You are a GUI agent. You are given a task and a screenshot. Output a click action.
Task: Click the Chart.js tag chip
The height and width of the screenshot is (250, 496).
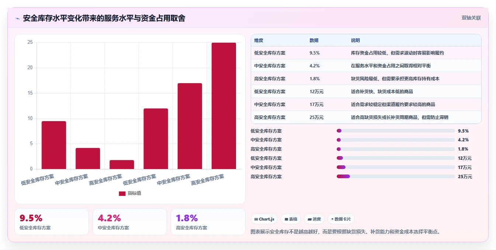[264, 219]
